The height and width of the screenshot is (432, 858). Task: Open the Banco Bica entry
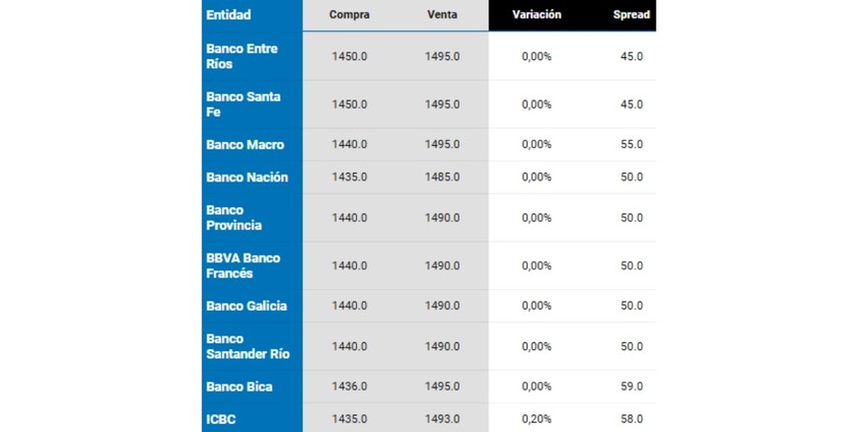(239, 387)
